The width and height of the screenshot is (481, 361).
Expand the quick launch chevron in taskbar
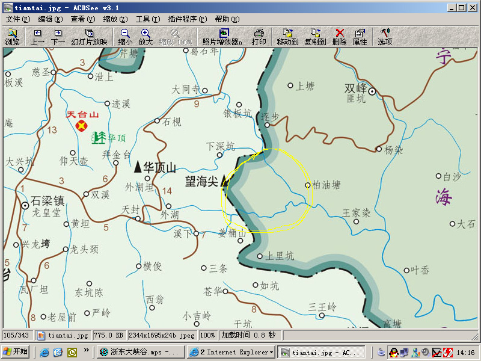point(87,351)
